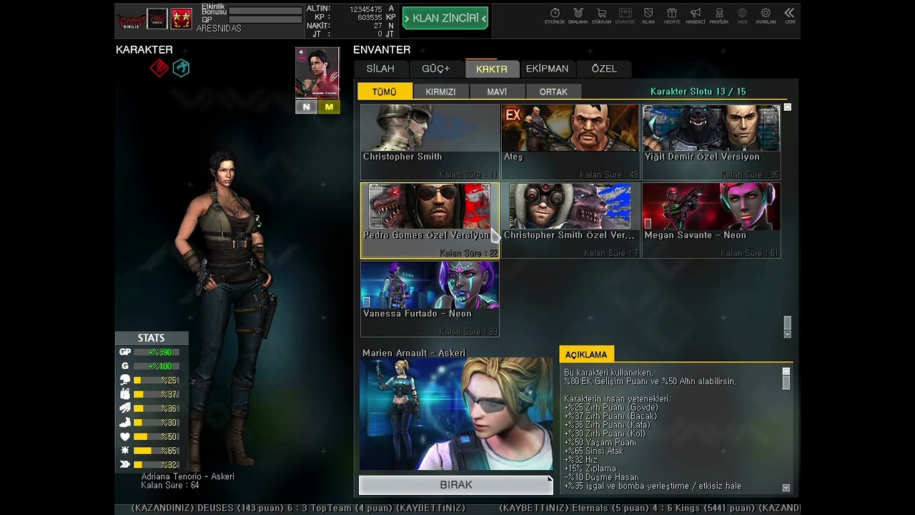
Task: Click the Marien Arnault – Askeri title
Action: tap(414, 353)
